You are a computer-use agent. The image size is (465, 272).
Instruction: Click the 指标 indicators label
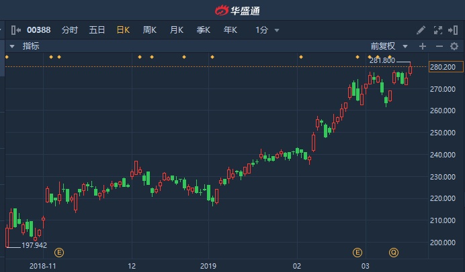31,46
